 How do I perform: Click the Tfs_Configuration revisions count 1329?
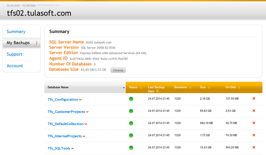[178, 99]
